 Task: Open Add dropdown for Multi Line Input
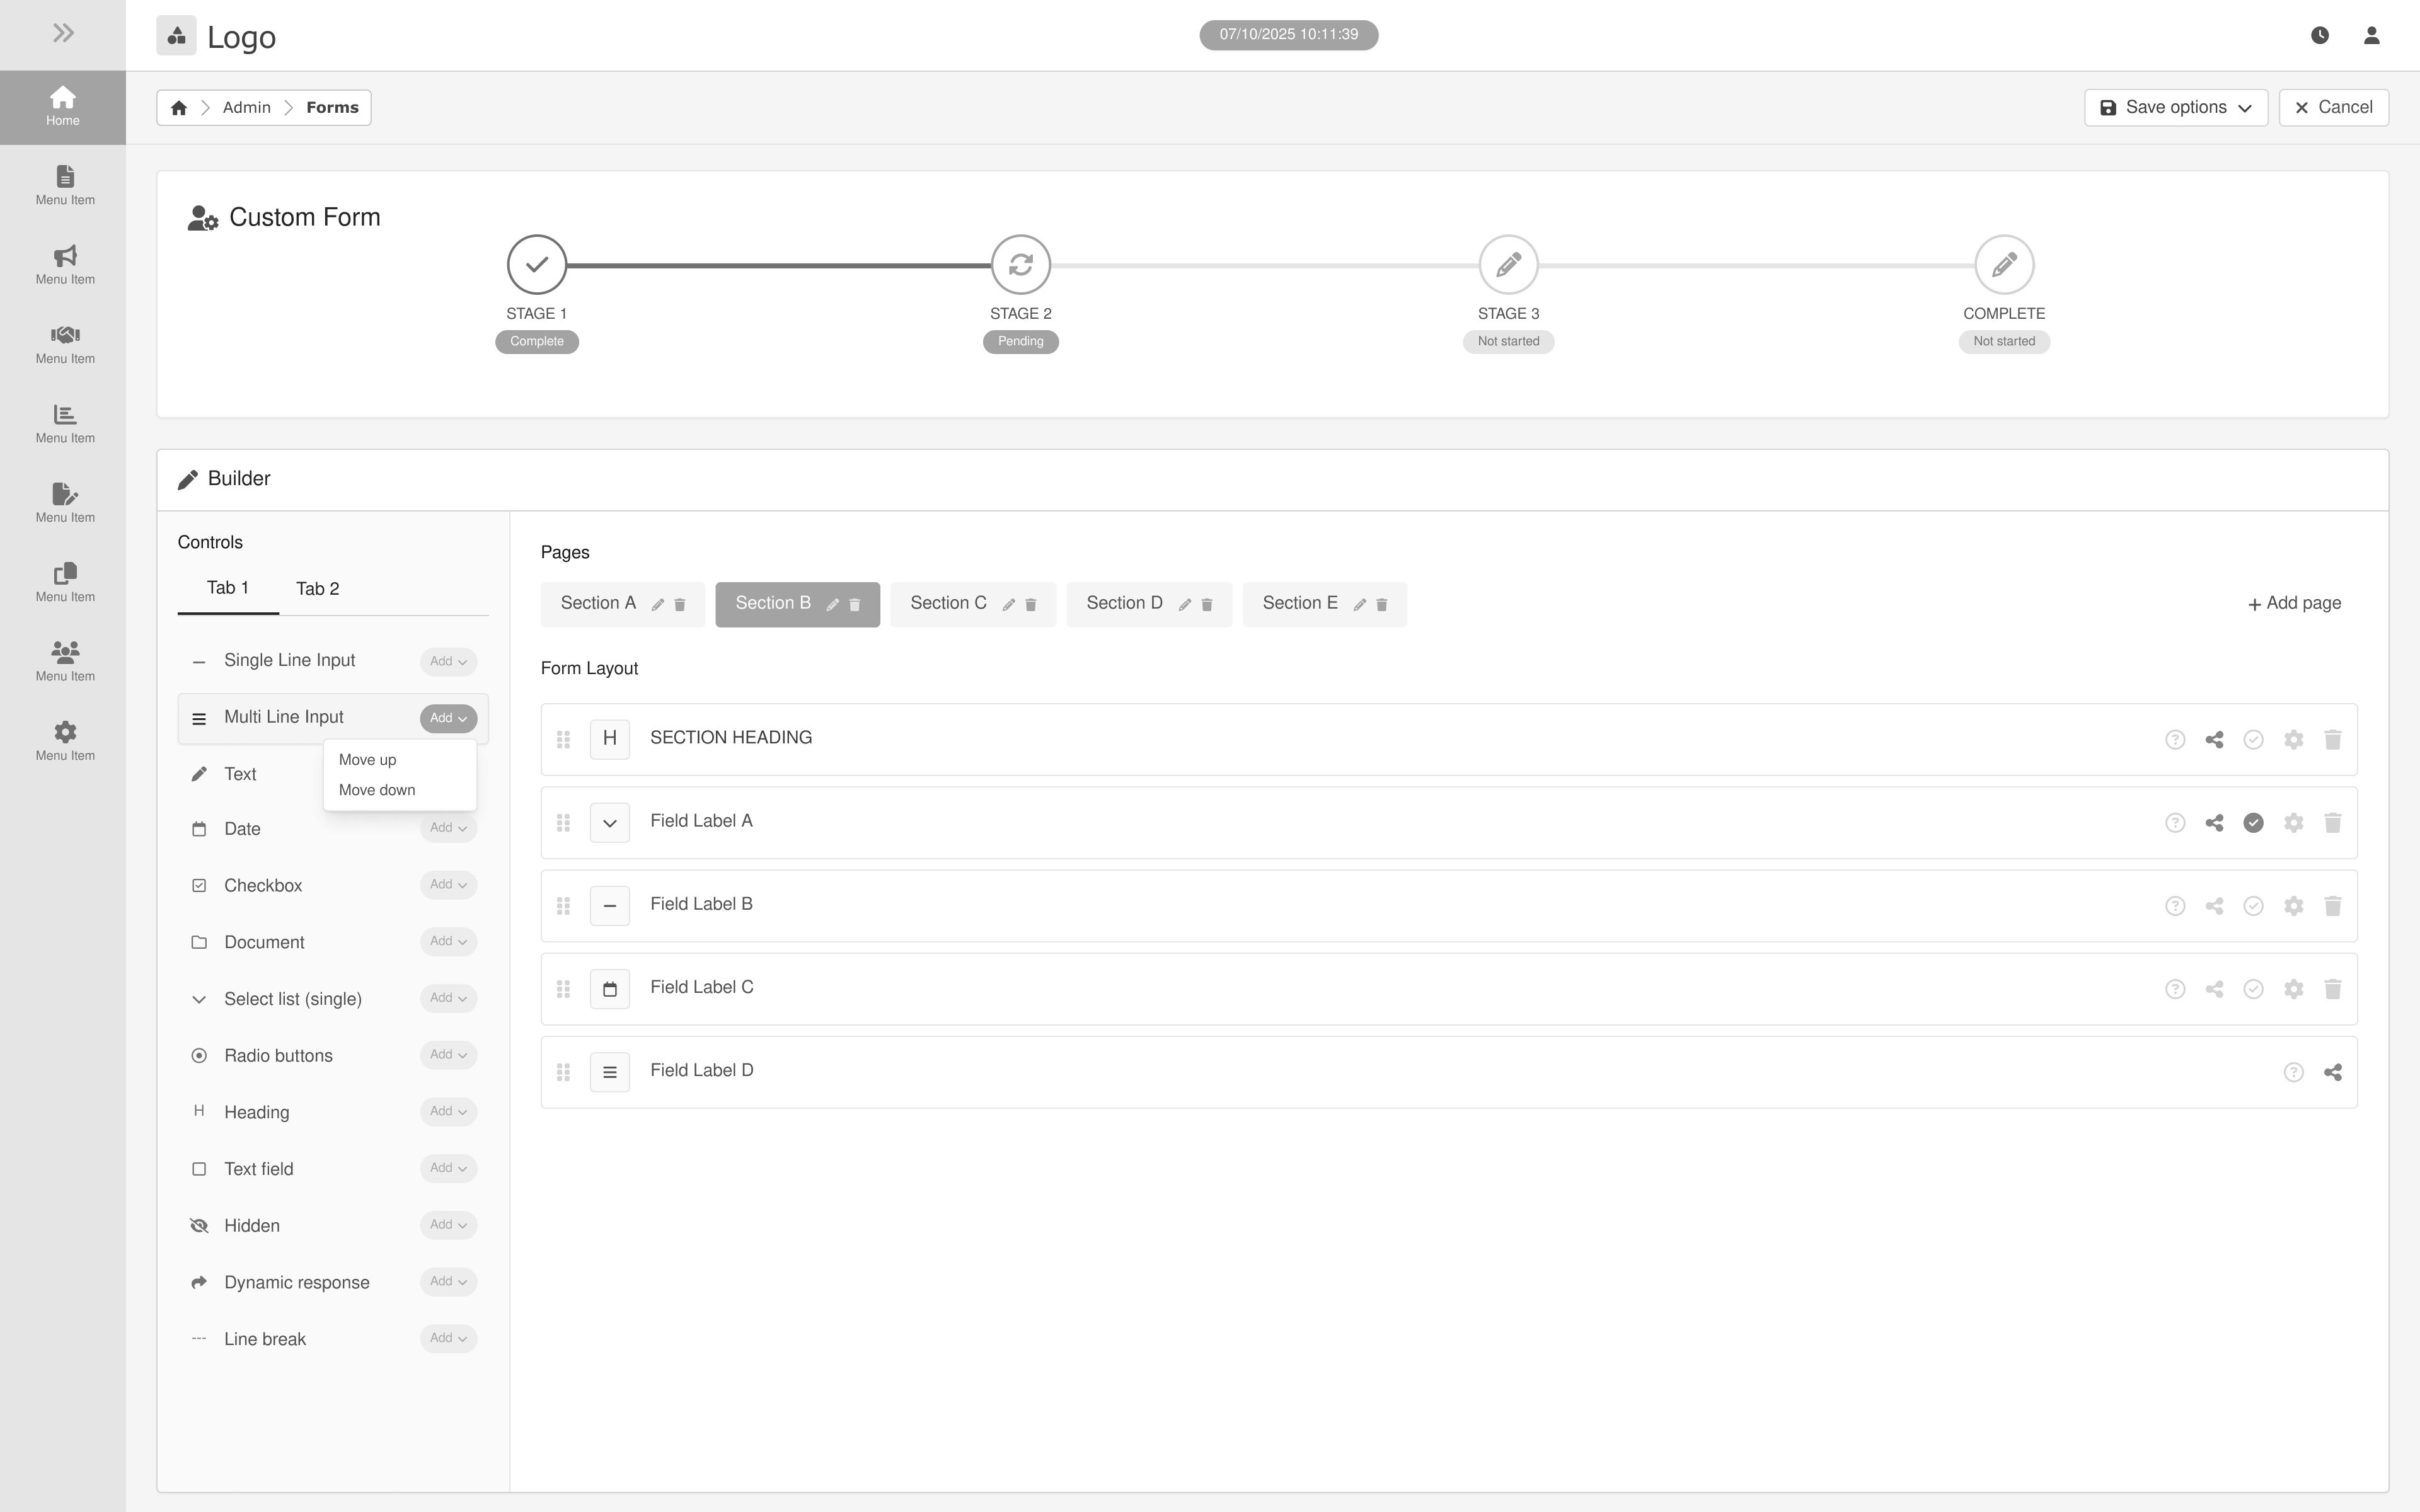pos(448,718)
